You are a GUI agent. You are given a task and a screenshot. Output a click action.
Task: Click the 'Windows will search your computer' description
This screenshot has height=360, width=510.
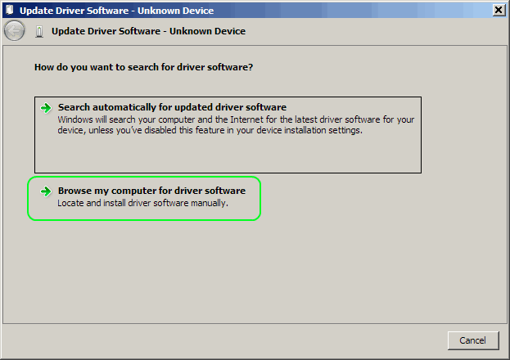[x=236, y=119]
